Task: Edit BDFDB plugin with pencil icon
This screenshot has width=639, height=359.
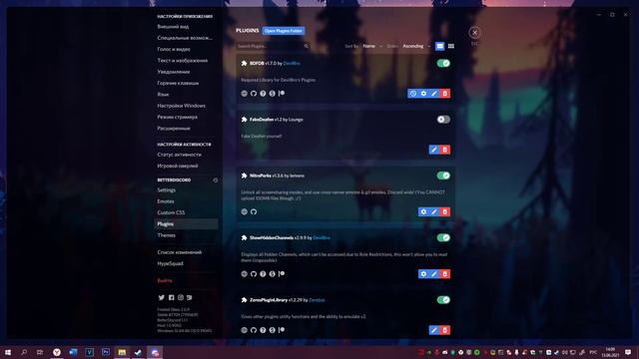Action: (x=434, y=94)
